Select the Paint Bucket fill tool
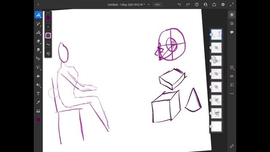Viewport: 270px width, 152px height. pos(38,76)
